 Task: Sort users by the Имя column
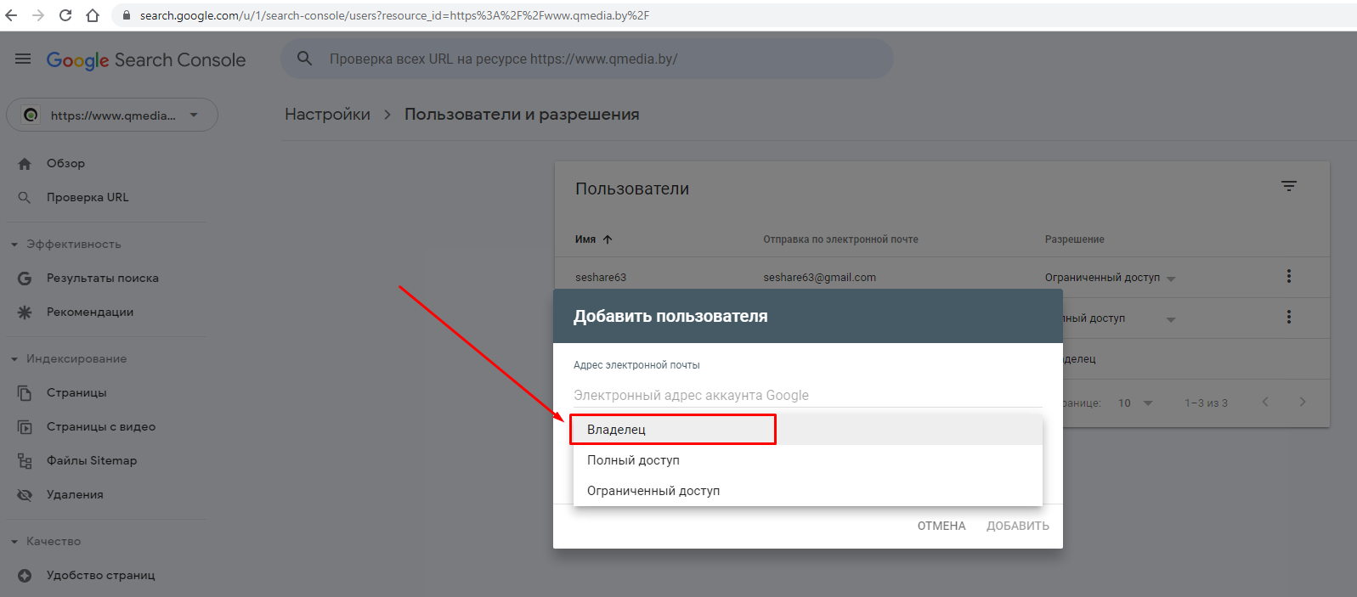pyautogui.click(x=593, y=239)
